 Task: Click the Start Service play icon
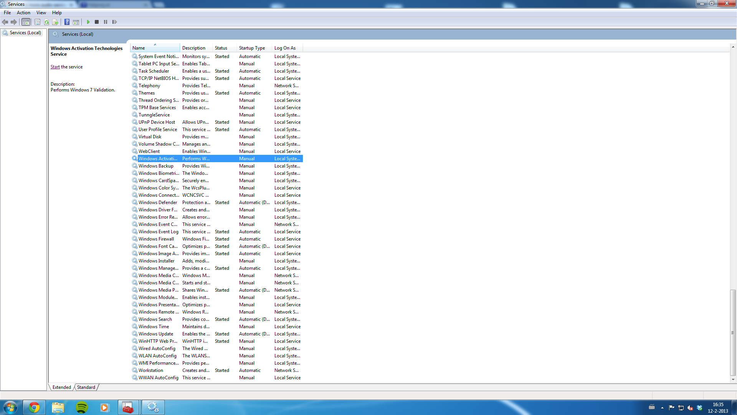[88, 22]
